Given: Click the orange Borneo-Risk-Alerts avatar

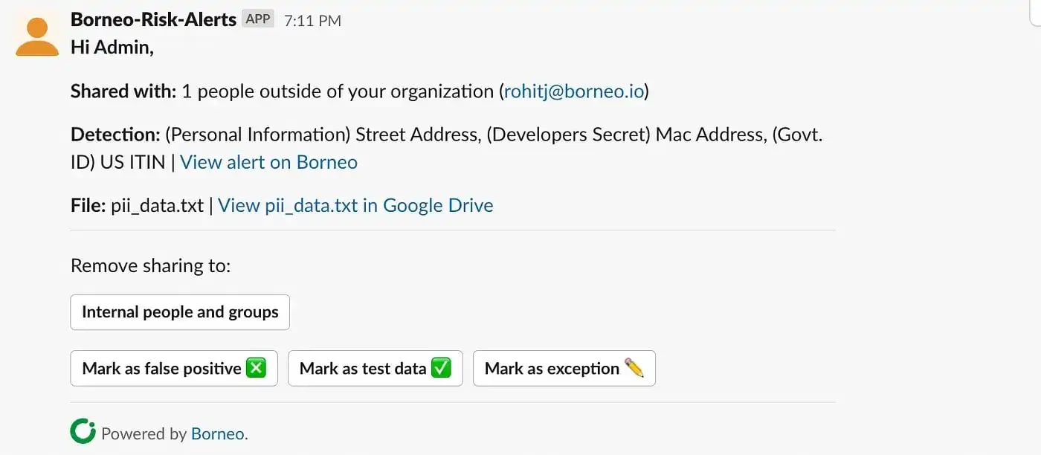Looking at the screenshot, I should coord(37,36).
